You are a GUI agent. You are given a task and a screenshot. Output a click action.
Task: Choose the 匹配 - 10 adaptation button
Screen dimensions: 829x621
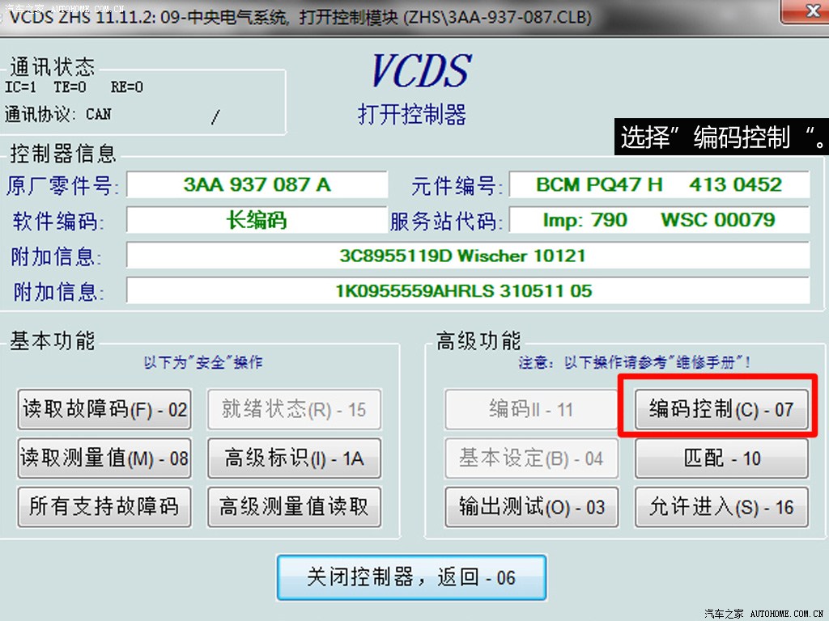click(721, 458)
